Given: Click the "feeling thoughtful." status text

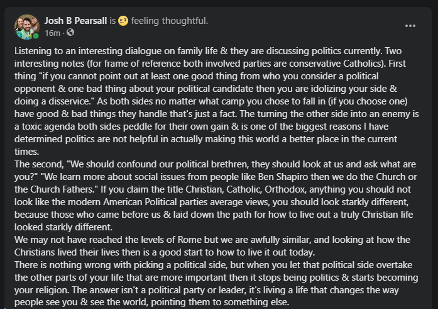Looking at the screenshot, I should pos(170,21).
